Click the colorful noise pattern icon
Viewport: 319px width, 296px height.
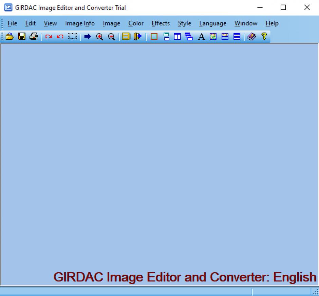213,37
